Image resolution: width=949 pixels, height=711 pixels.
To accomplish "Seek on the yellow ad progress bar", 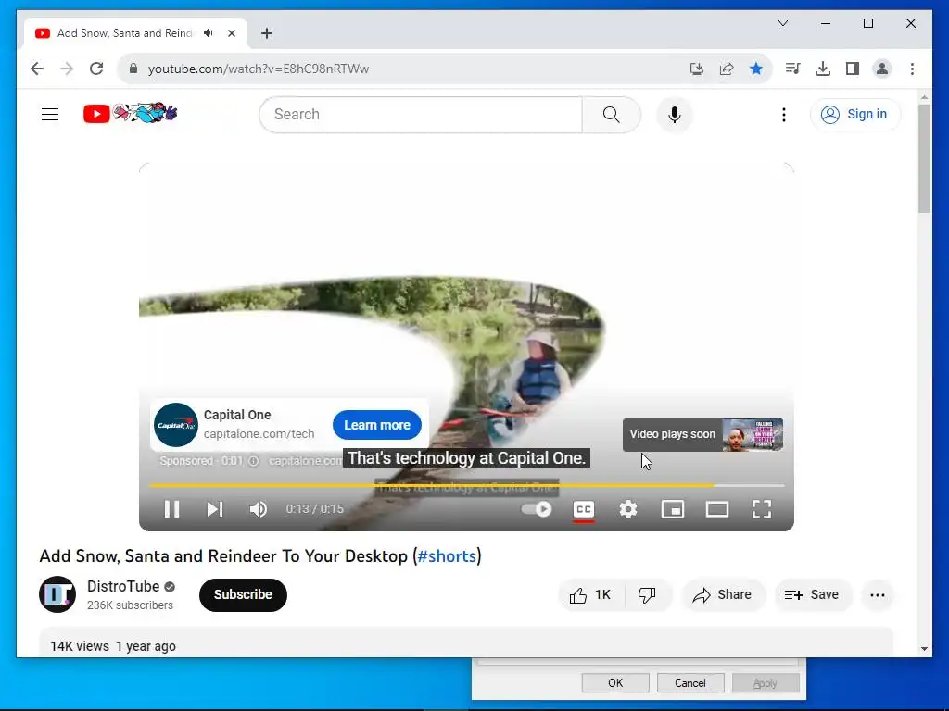I will click(x=467, y=485).
